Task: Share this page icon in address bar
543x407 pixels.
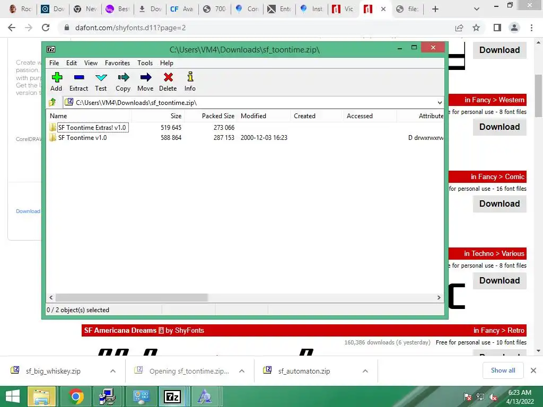Action: (x=459, y=28)
